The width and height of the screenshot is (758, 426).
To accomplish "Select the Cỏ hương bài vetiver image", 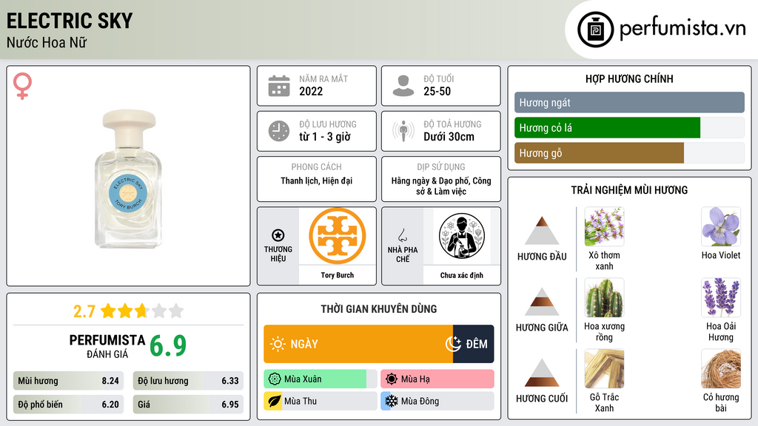I will tap(721, 368).
